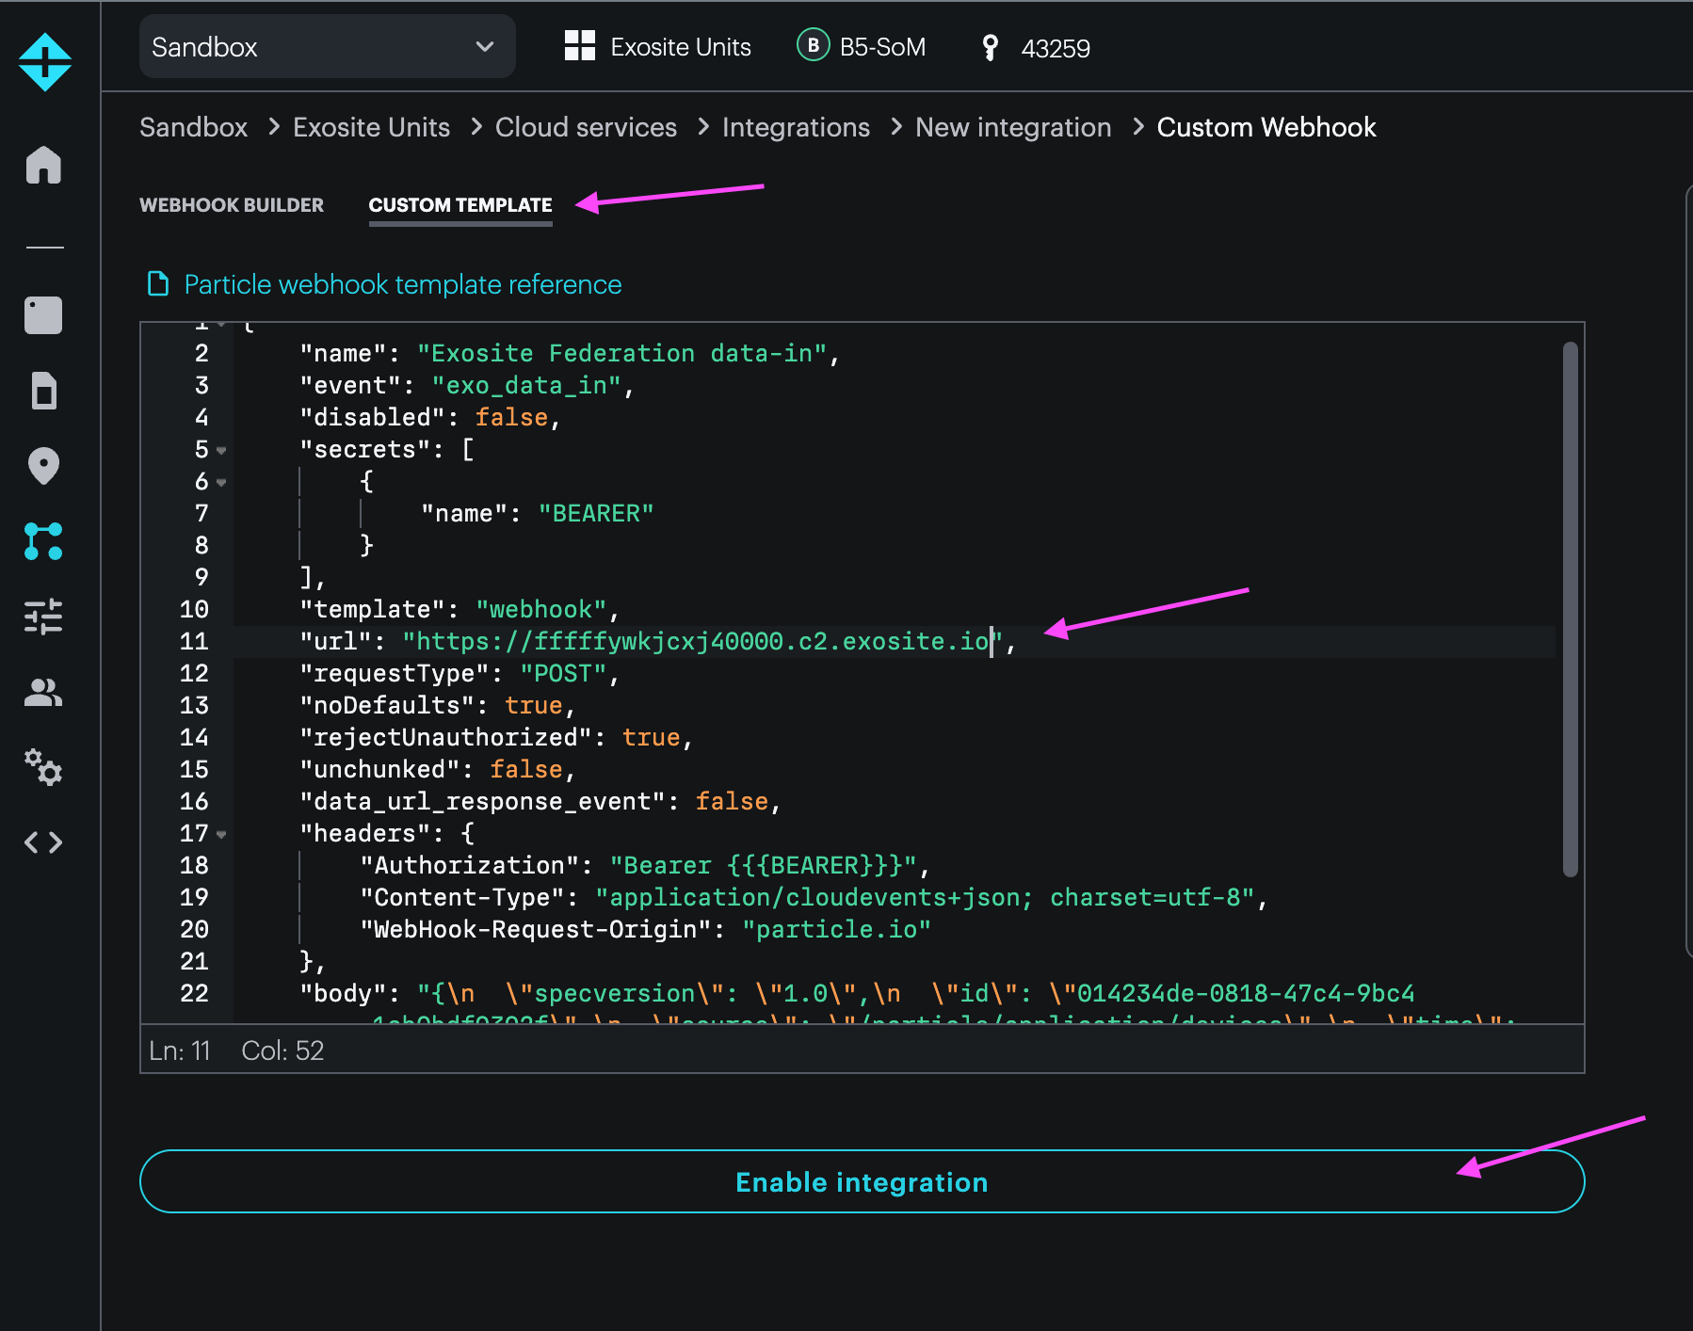The height and width of the screenshot is (1331, 1693).
Task: Collapse the secrets array fold on line 5
Action: [x=221, y=450]
